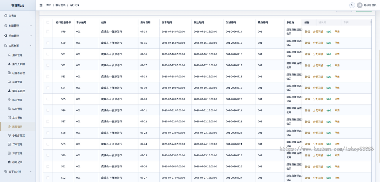Click the 用户管理 person icon
380x182 pixels.
(x=9, y=55)
